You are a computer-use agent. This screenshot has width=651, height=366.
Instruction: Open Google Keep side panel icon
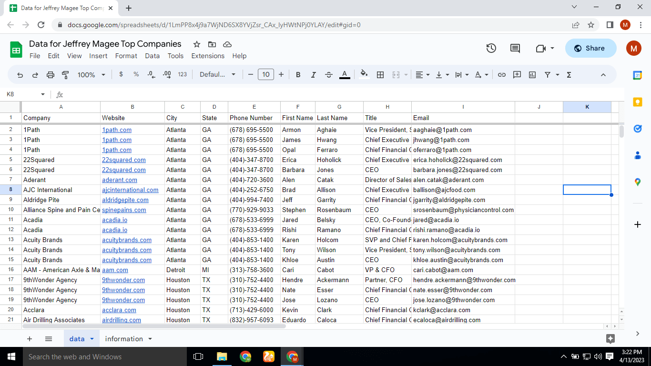click(638, 102)
